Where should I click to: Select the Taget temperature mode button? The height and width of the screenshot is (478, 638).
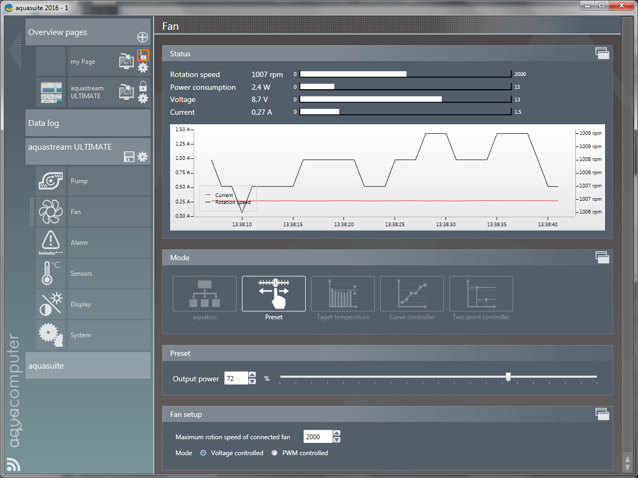point(343,294)
